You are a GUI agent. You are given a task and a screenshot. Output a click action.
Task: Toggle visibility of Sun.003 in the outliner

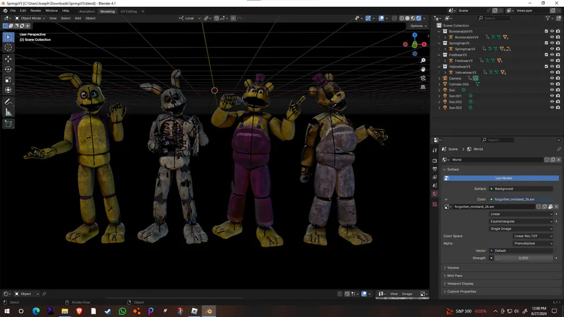pyautogui.click(x=552, y=108)
